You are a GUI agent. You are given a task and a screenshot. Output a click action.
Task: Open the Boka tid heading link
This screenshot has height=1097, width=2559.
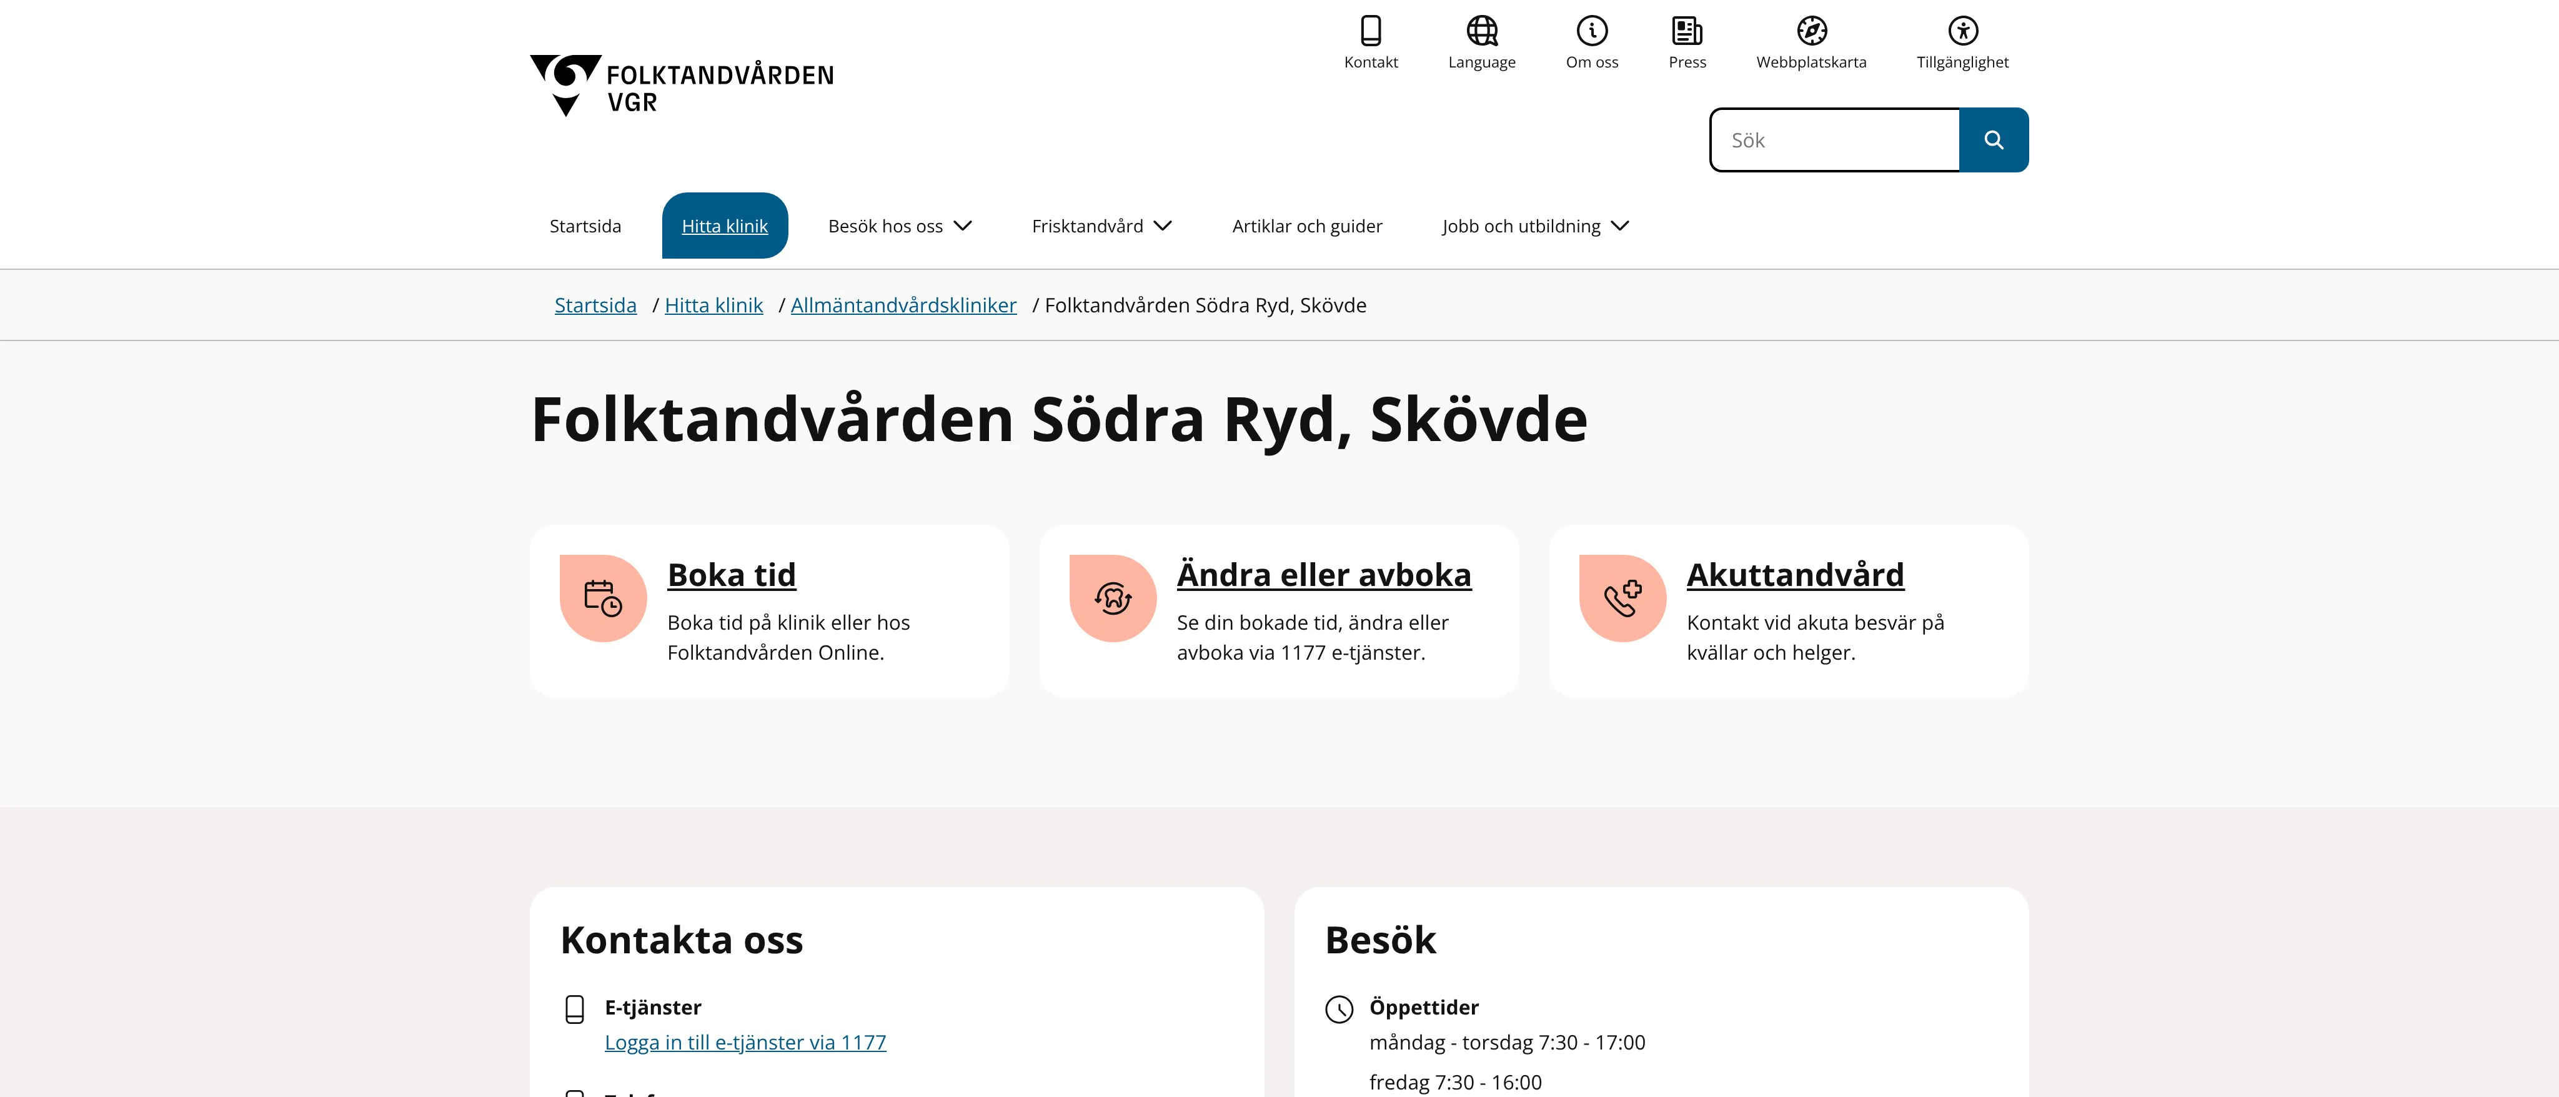point(731,575)
